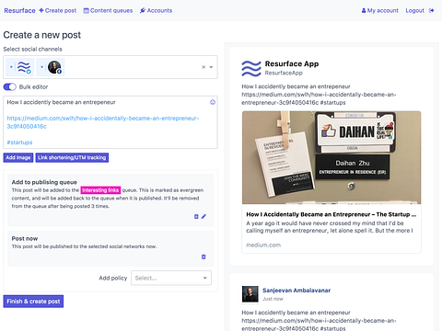442x331 pixels.
Task: Open Content queues from the navigation
Action: tap(108, 10)
